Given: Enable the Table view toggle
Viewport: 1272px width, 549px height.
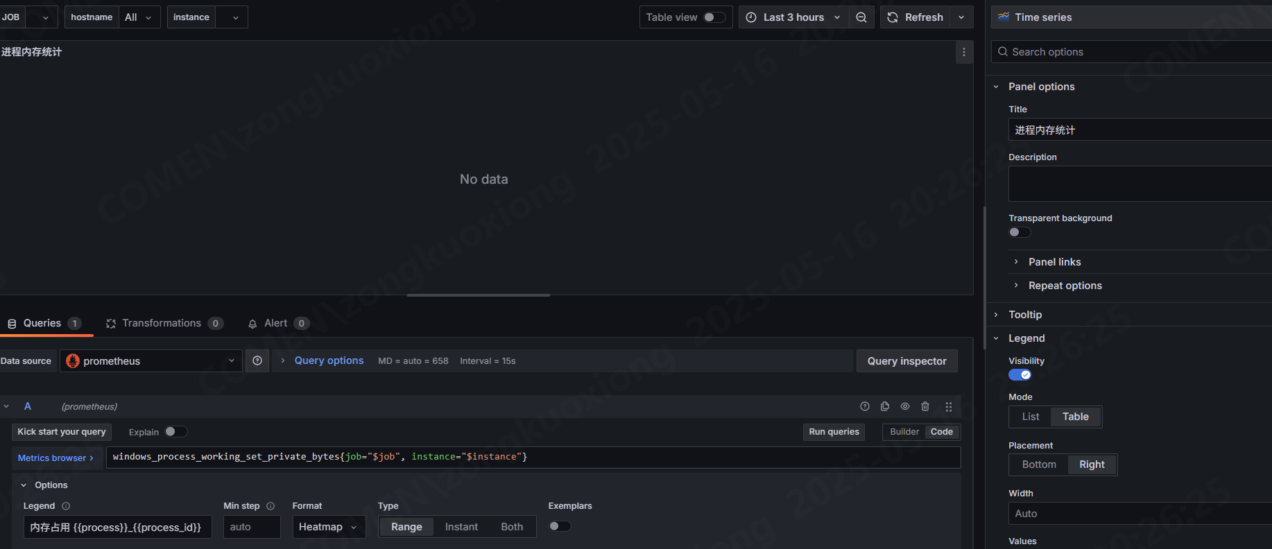Looking at the screenshot, I should tap(714, 17).
